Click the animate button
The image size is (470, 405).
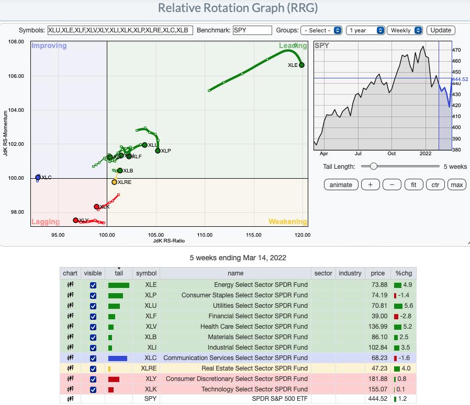(341, 184)
